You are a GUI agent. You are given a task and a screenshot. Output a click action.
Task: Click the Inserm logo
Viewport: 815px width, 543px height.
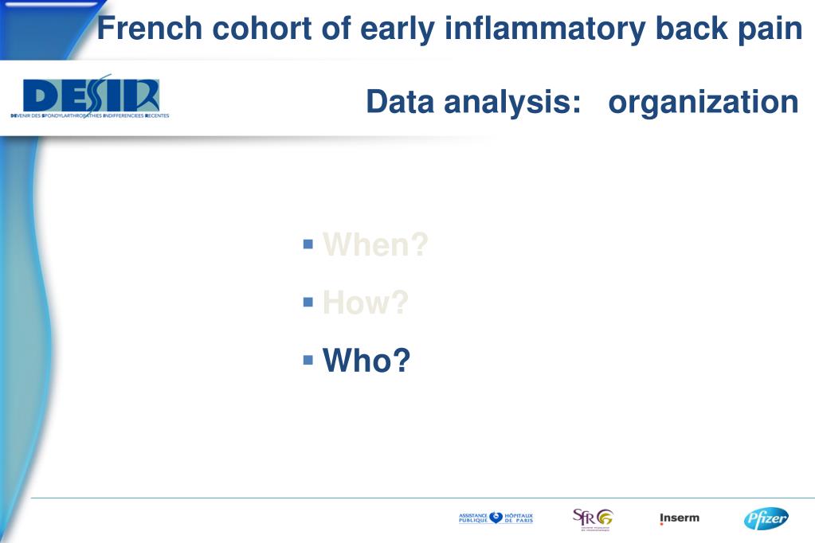[x=680, y=518]
